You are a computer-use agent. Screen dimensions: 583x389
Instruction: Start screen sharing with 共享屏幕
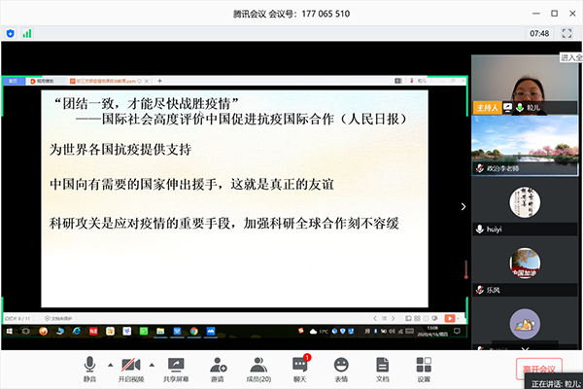176,369
